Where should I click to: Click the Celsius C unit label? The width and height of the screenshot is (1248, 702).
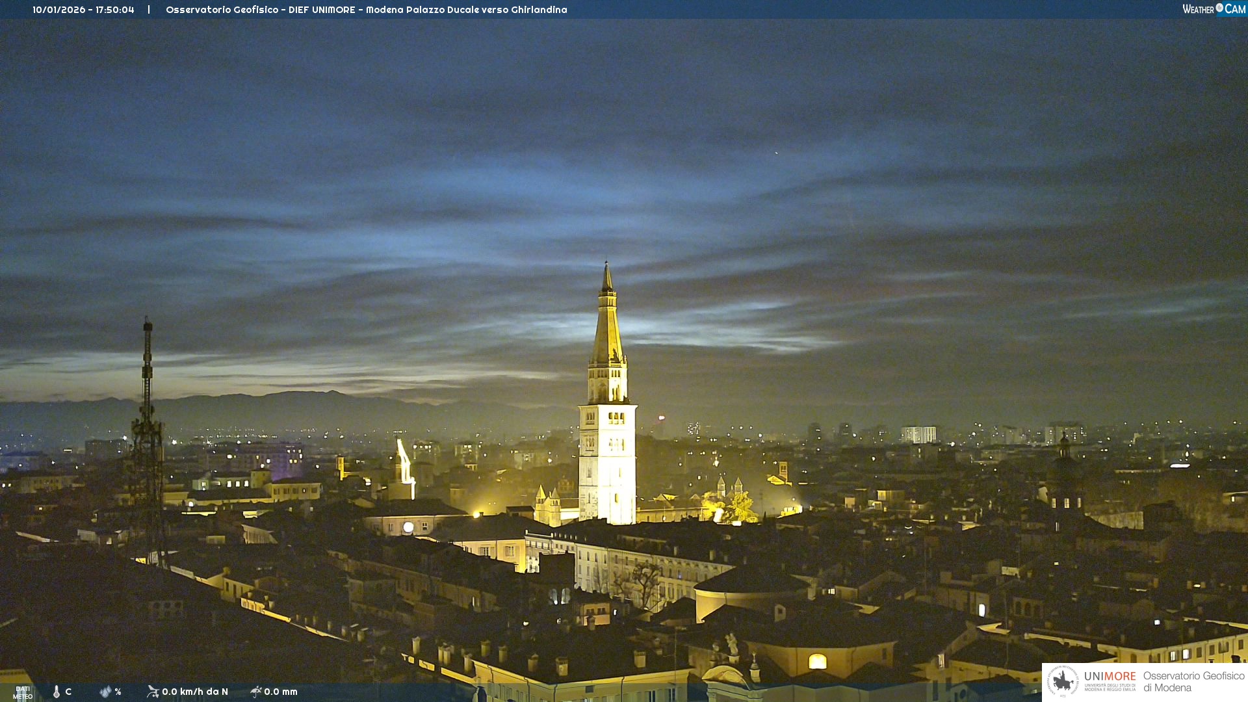pyautogui.click(x=68, y=692)
